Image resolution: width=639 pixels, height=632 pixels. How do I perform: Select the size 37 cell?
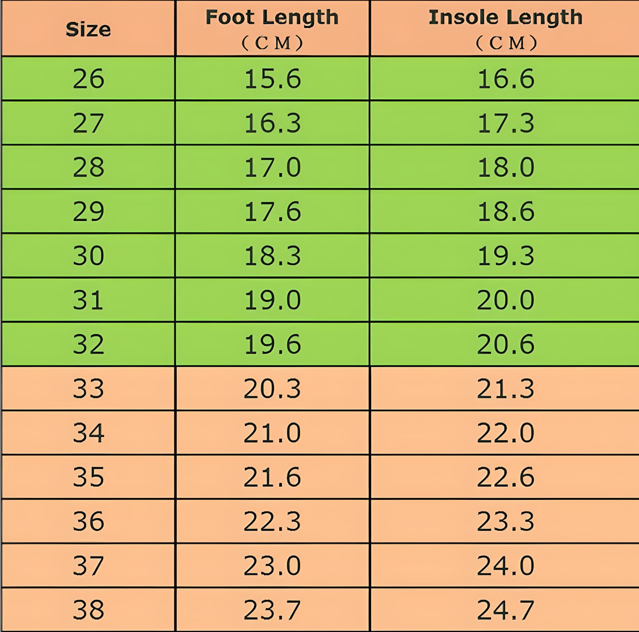(x=88, y=566)
